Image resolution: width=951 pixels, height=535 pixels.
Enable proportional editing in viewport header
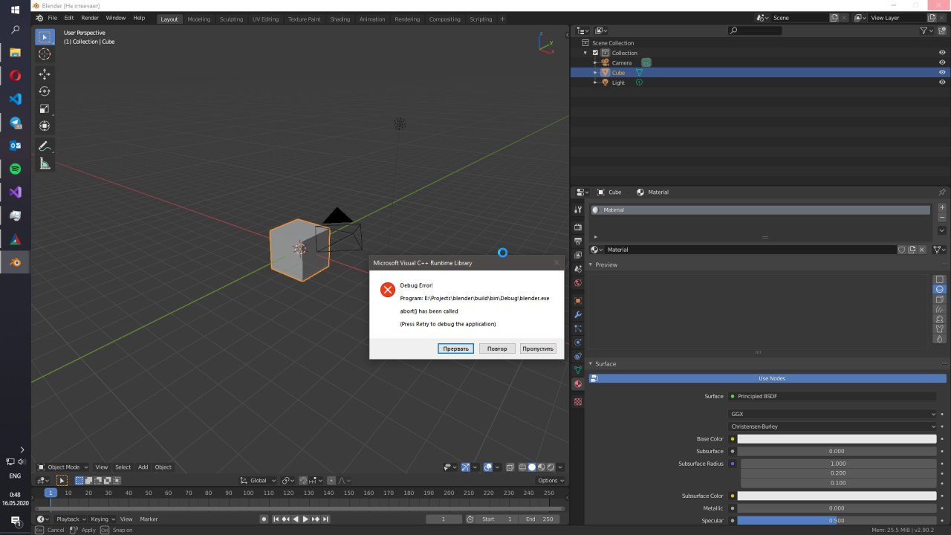(331, 480)
